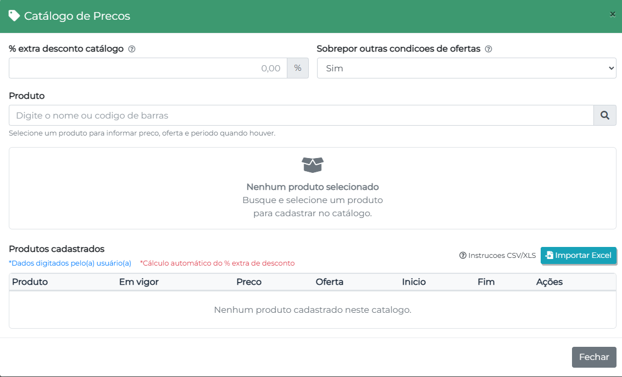The height and width of the screenshot is (377, 622).
Task: Click the Oferta column header
Action: pyautogui.click(x=329, y=282)
